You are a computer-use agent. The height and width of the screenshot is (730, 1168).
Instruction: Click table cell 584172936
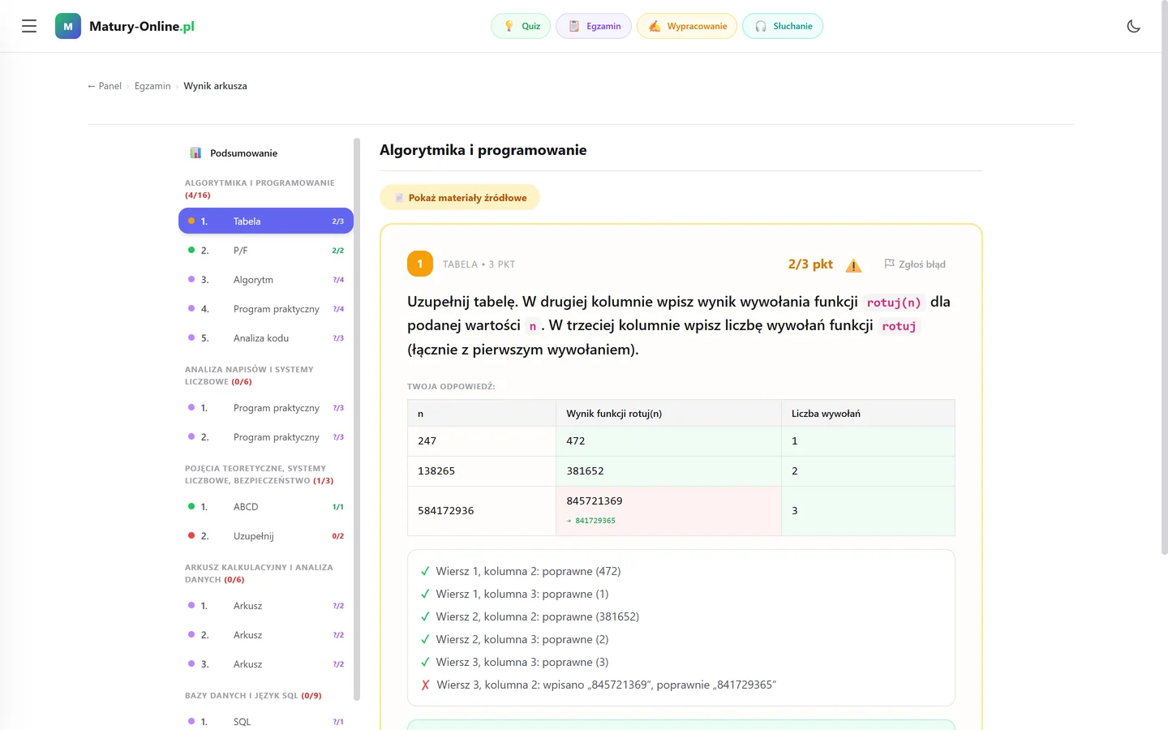pos(482,511)
